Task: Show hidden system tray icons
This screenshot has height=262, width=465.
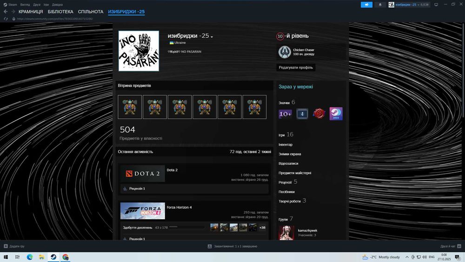Action: (x=407, y=257)
